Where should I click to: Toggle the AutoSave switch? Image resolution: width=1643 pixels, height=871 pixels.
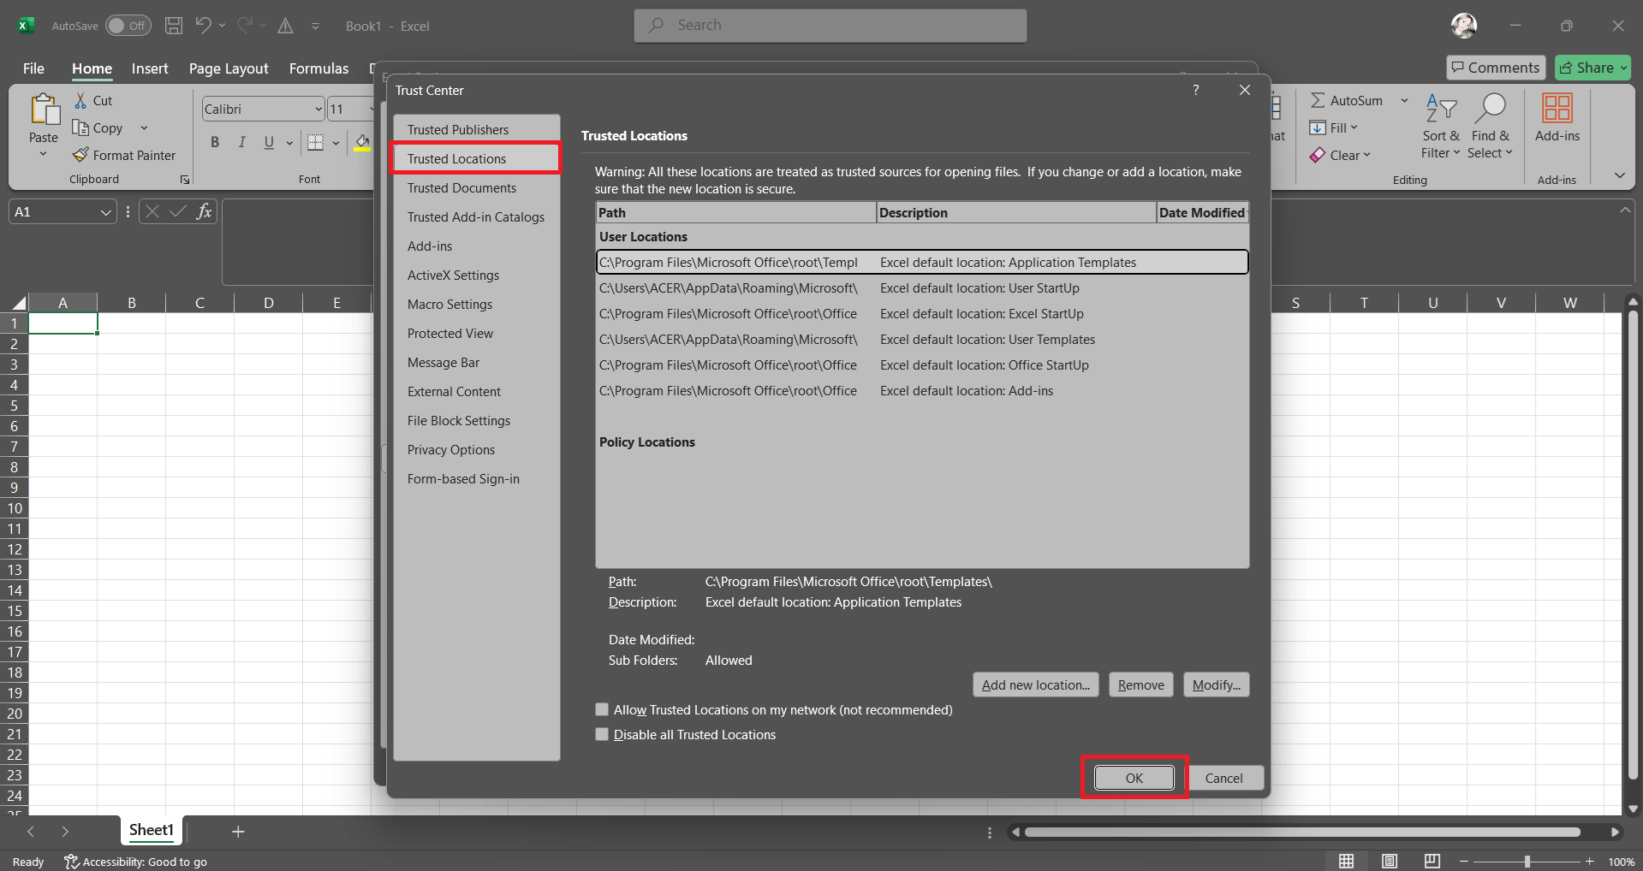coord(128,26)
